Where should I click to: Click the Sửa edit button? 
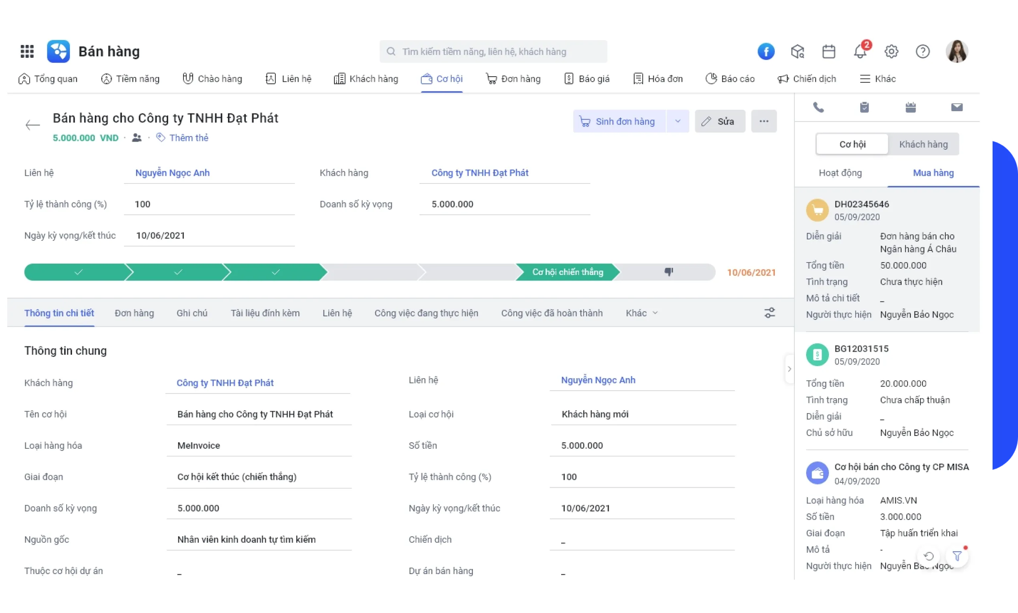(720, 121)
